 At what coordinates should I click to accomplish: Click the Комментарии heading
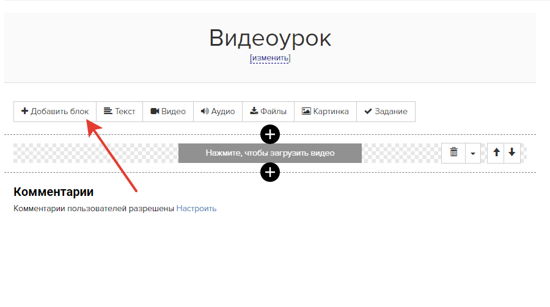[x=54, y=192]
